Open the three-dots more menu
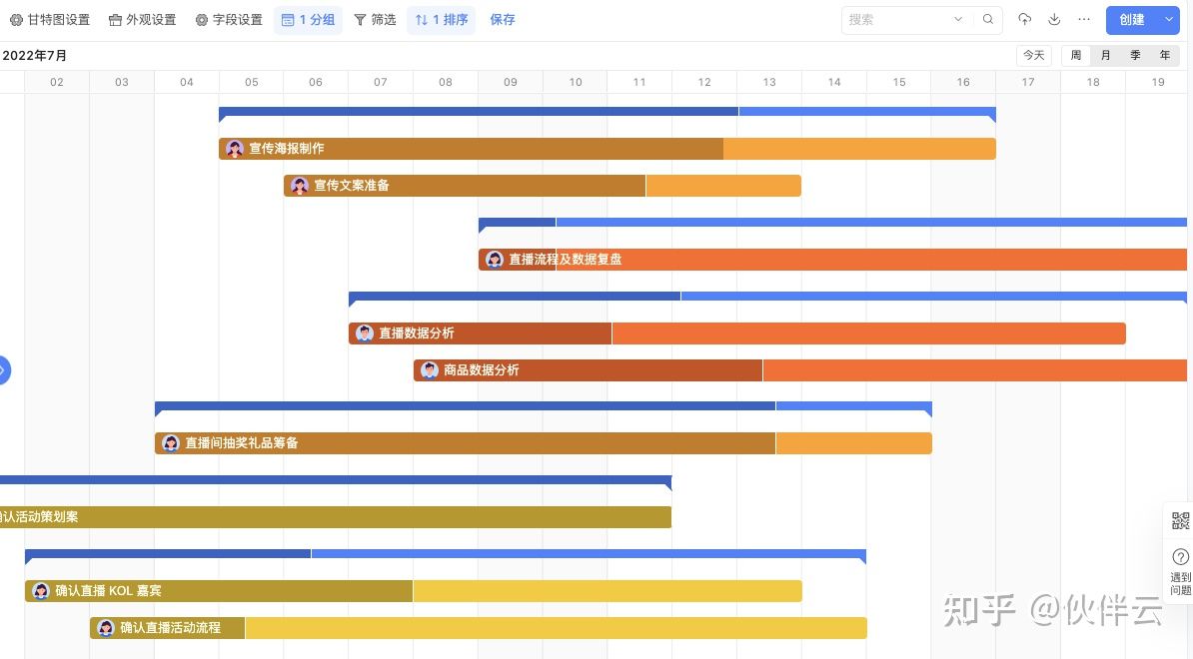The width and height of the screenshot is (1193, 659). click(1084, 20)
